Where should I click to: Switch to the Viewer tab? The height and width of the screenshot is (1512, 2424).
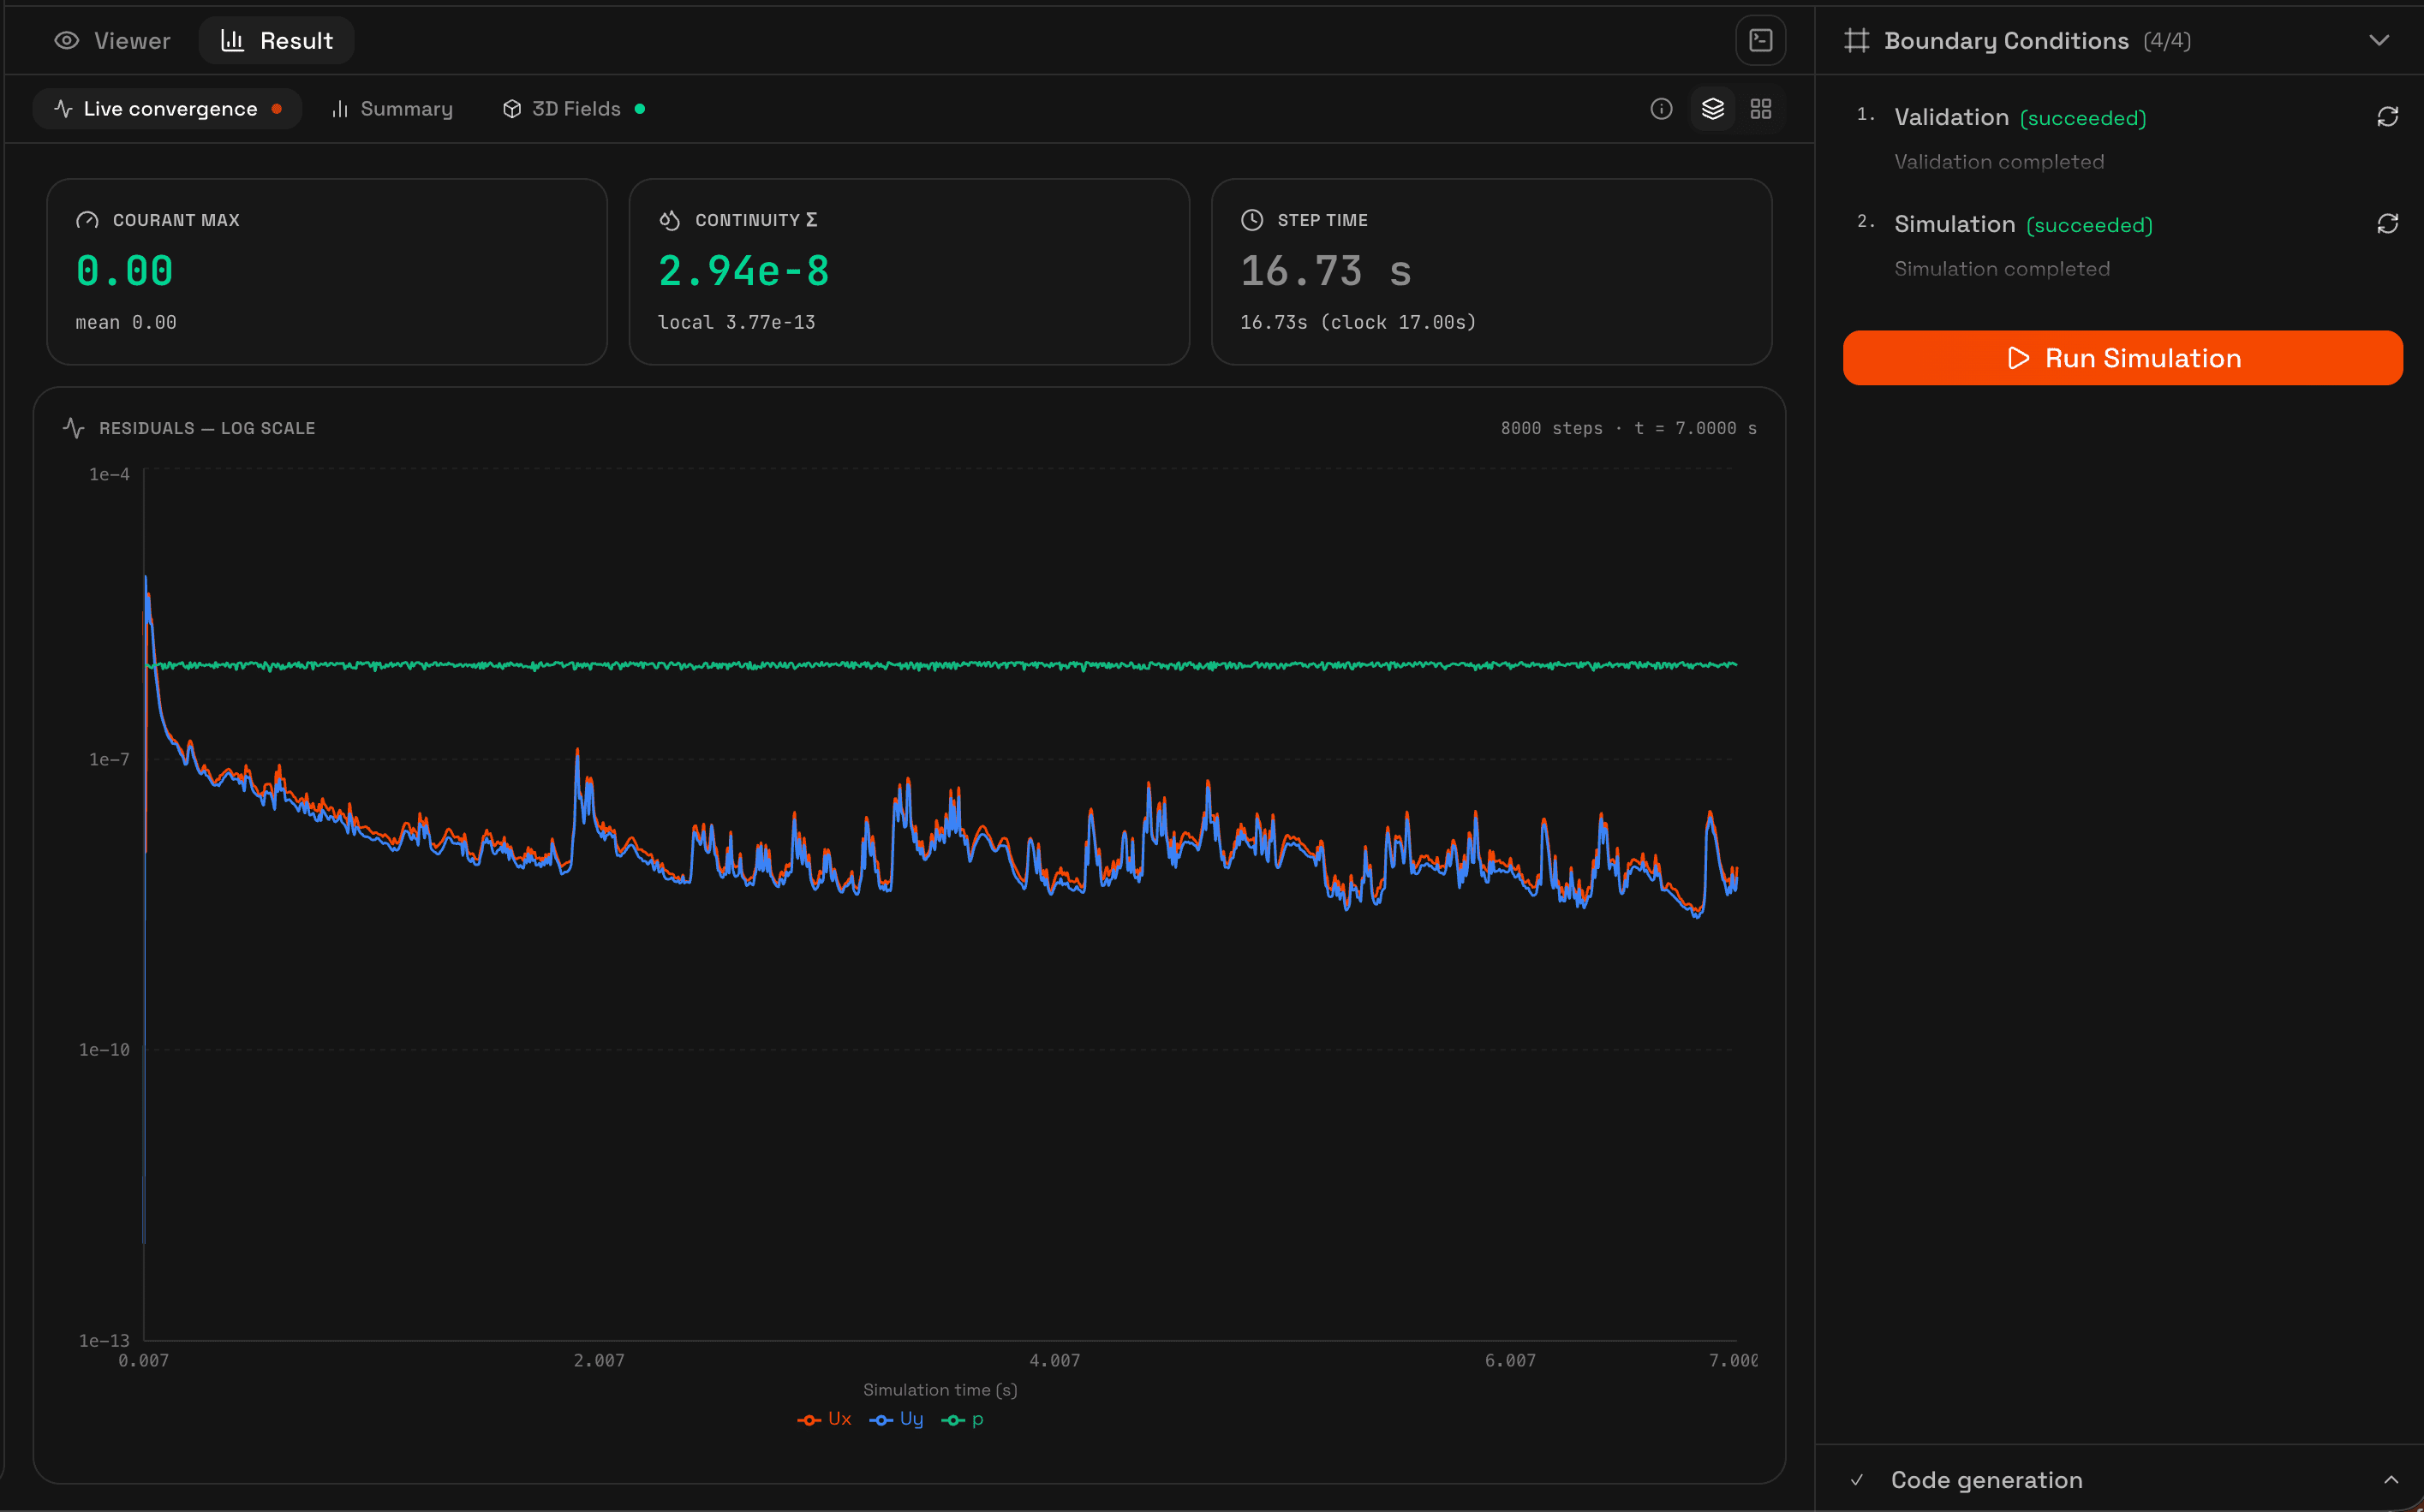click(112, 41)
